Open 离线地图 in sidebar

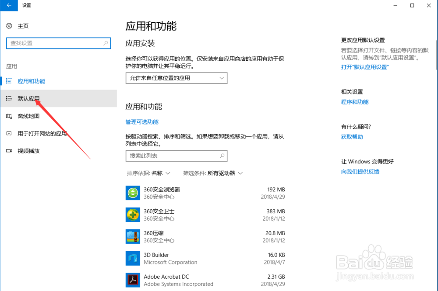28,116
